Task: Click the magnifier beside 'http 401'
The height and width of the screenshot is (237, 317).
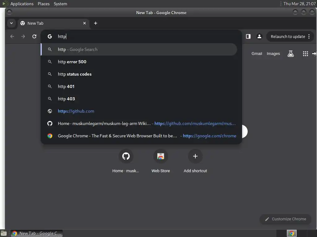Action: tap(50, 86)
